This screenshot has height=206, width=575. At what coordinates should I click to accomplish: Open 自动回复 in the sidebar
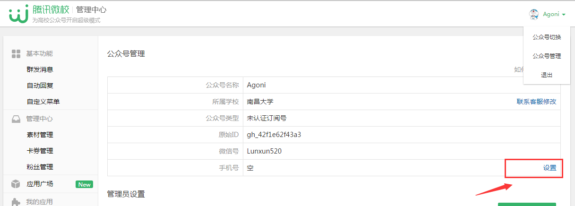pyautogui.click(x=40, y=86)
